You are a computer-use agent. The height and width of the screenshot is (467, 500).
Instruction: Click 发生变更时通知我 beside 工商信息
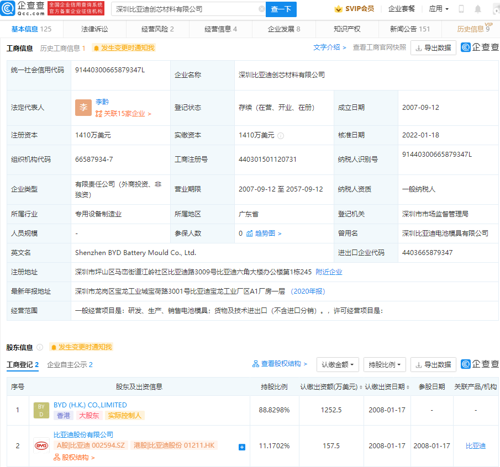(124, 48)
